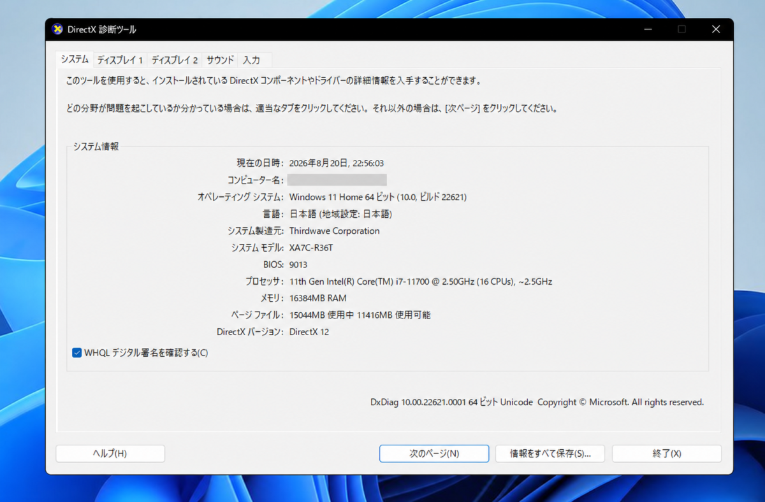Click the memory value 16384MB RAM
The width and height of the screenshot is (765, 502).
tap(317, 298)
